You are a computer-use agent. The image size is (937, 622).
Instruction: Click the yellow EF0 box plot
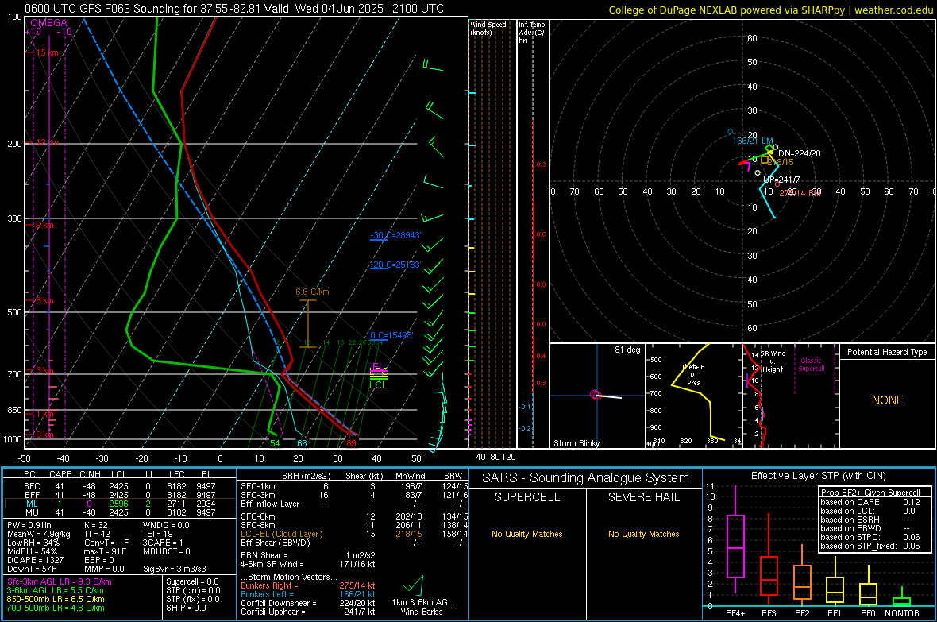click(x=868, y=585)
